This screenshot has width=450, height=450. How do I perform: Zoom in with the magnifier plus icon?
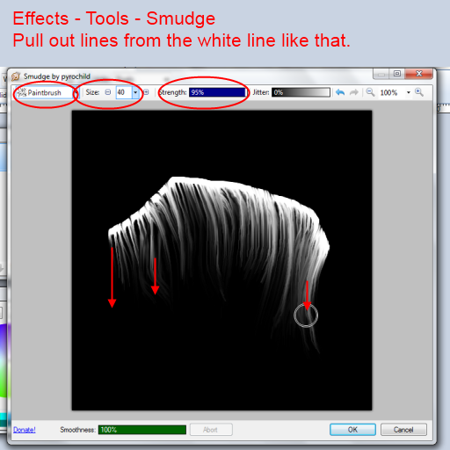pyautogui.click(x=419, y=92)
